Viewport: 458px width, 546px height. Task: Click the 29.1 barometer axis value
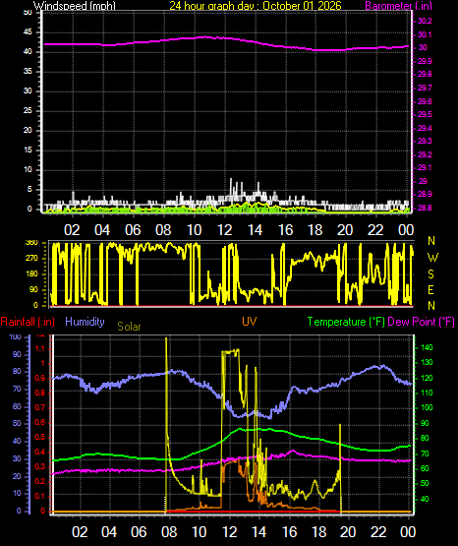coord(425,167)
